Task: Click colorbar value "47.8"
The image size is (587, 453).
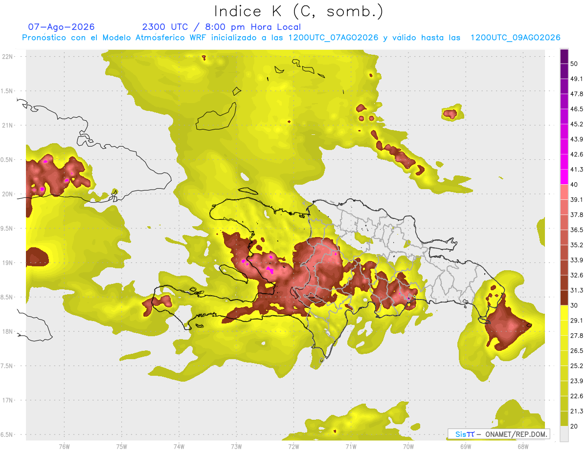Action: tap(577, 94)
